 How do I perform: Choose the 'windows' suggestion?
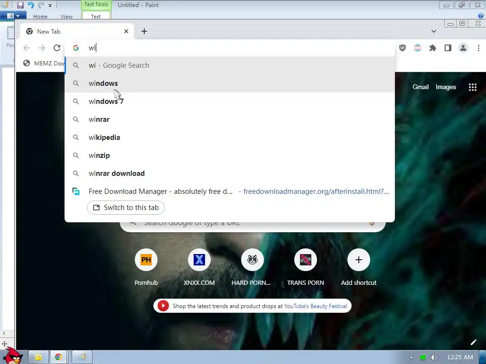coord(230,83)
